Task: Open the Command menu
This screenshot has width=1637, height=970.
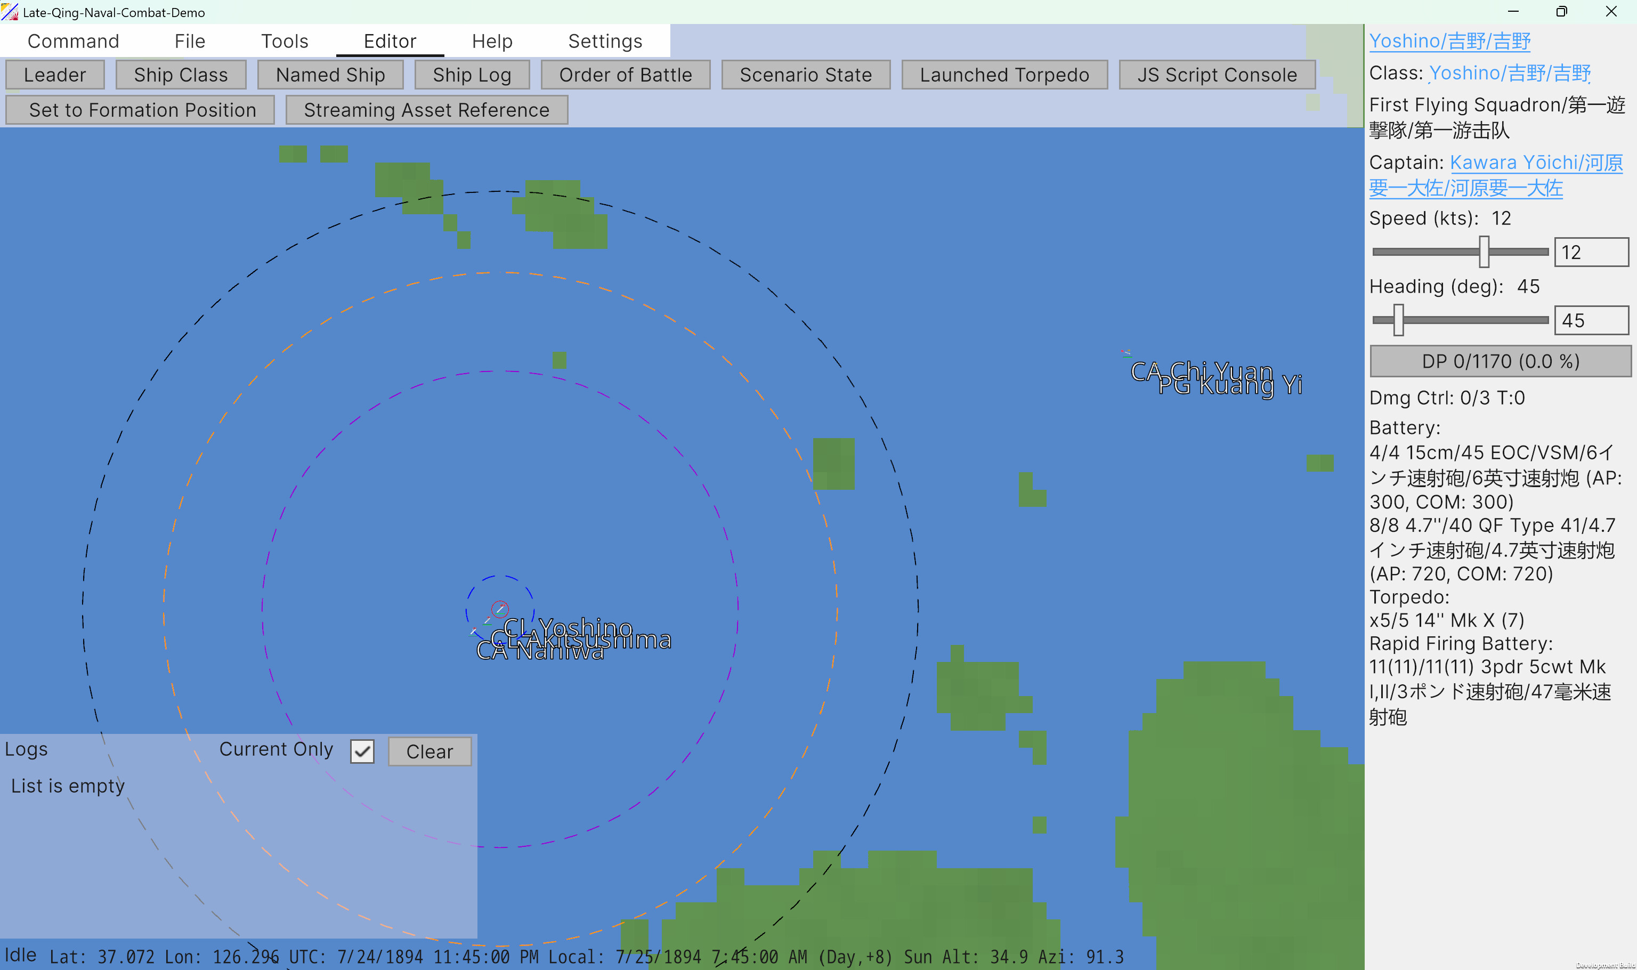Action: [72, 41]
